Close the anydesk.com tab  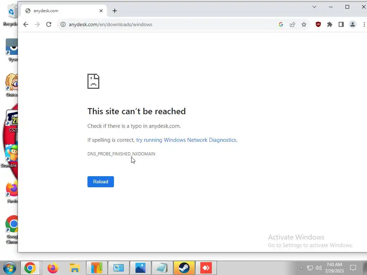point(101,11)
